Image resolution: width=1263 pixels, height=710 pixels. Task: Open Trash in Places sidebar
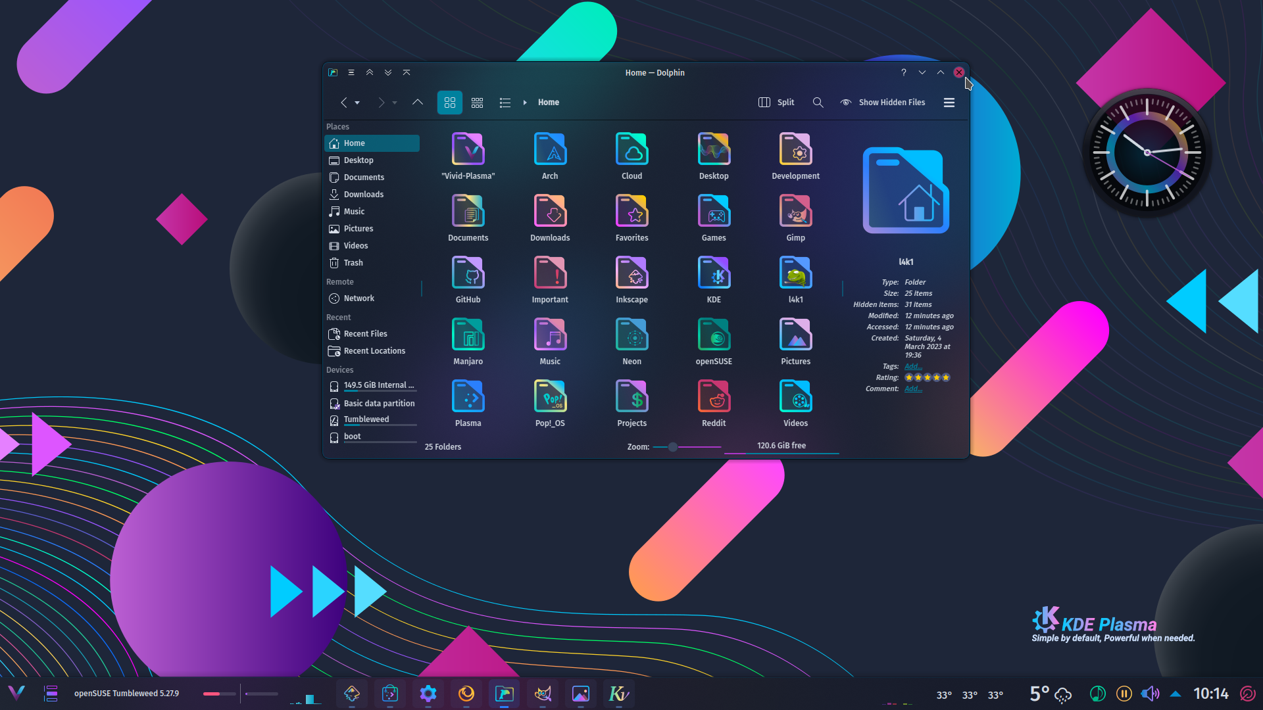372,263
